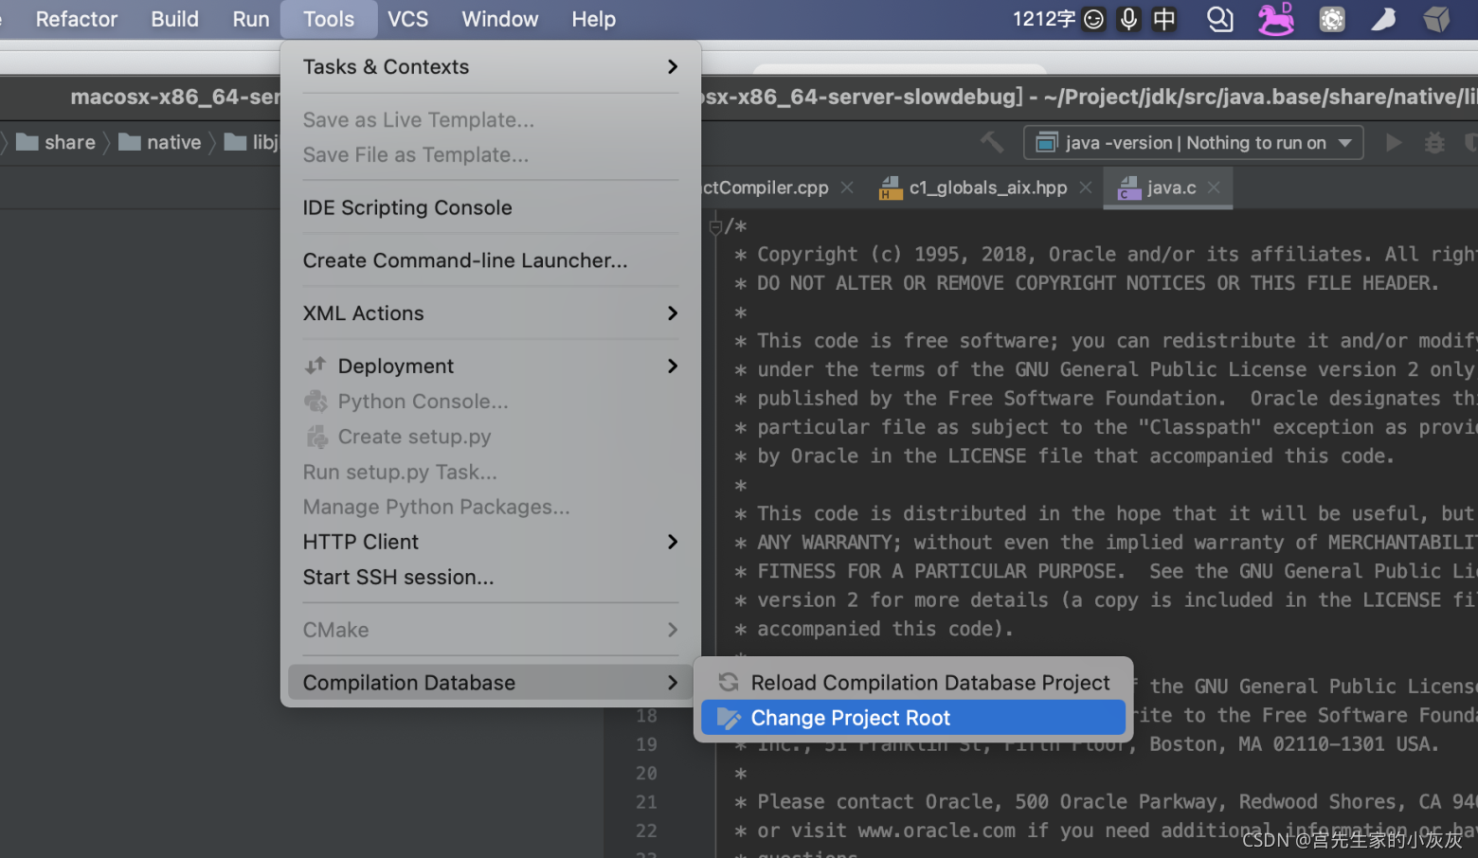Click the Reload Compilation Database Project icon
This screenshot has height=858, width=1478.
click(x=728, y=682)
